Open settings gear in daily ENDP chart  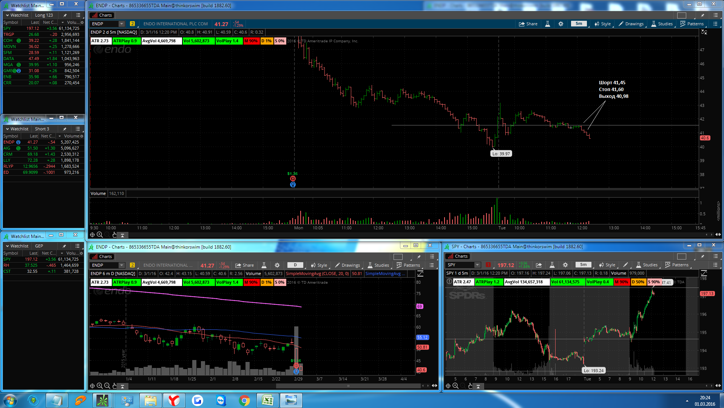point(277,265)
